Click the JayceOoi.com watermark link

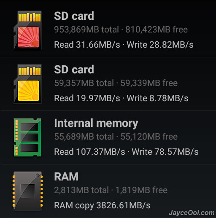[192, 213]
